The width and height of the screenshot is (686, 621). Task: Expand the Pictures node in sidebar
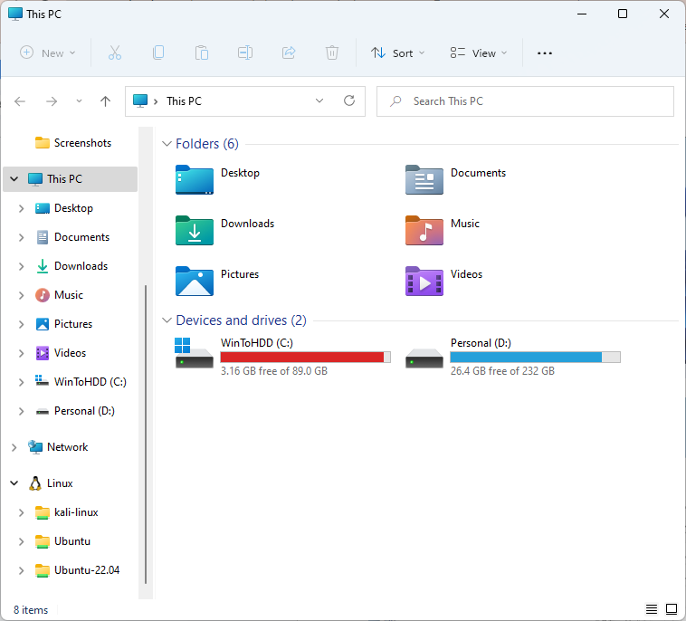[21, 324]
